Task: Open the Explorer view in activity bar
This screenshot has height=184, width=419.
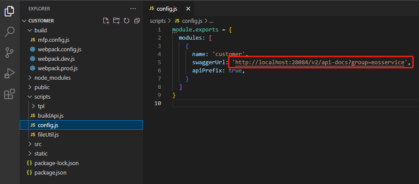Action: click(9, 11)
